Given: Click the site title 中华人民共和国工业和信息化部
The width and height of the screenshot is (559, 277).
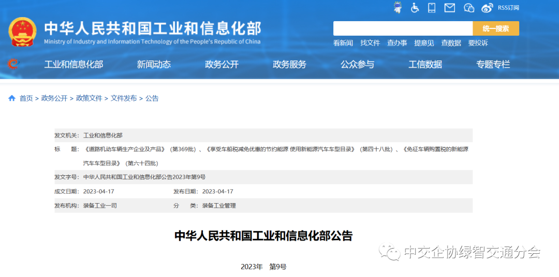Looking at the screenshot, I should pyautogui.click(x=153, y=28).
